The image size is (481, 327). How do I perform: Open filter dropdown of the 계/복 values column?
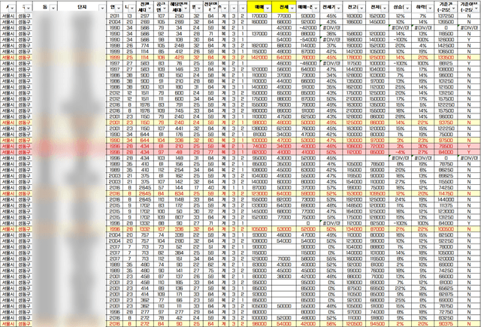(x=225, y=8)
